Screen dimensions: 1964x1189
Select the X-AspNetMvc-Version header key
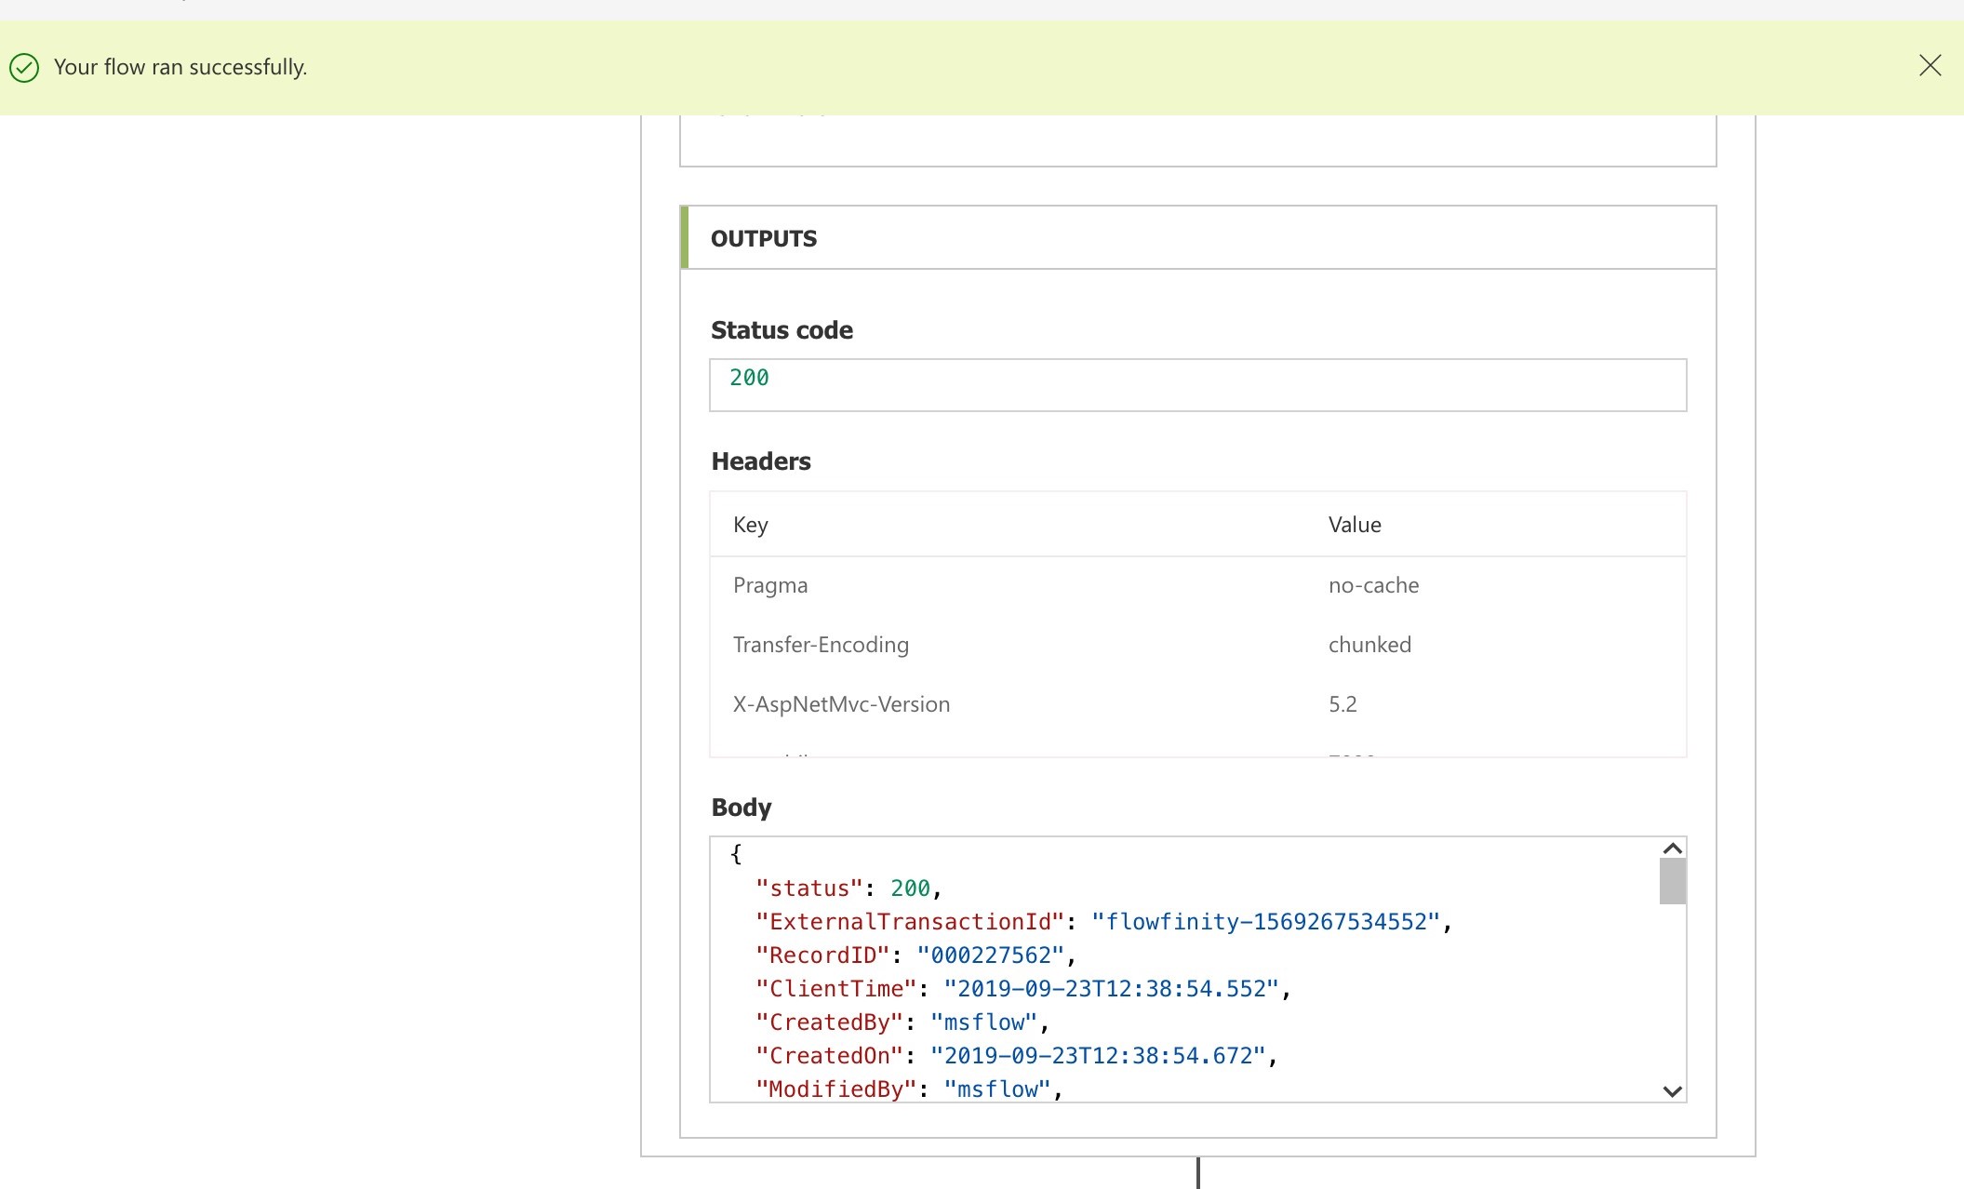[841, 704]
